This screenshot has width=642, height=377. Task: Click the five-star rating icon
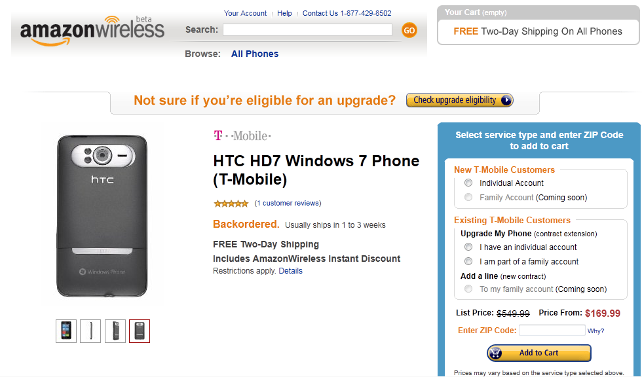[231, 204]
